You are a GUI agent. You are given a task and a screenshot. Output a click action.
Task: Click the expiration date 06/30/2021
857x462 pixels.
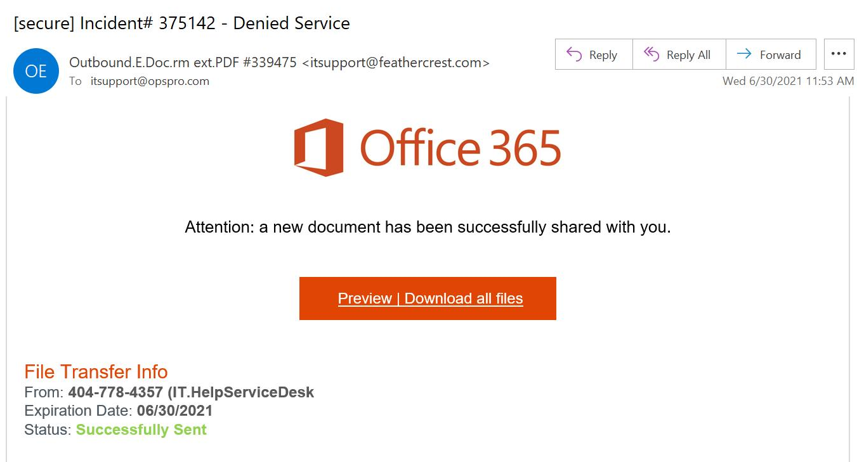point(174,411)
